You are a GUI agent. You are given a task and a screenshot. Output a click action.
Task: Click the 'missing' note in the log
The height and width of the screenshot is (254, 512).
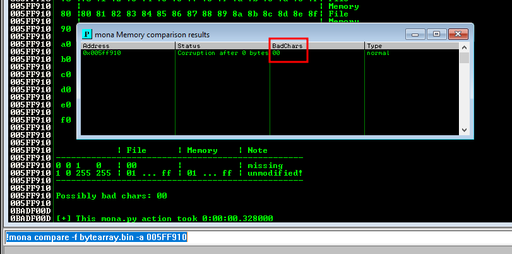265,166
